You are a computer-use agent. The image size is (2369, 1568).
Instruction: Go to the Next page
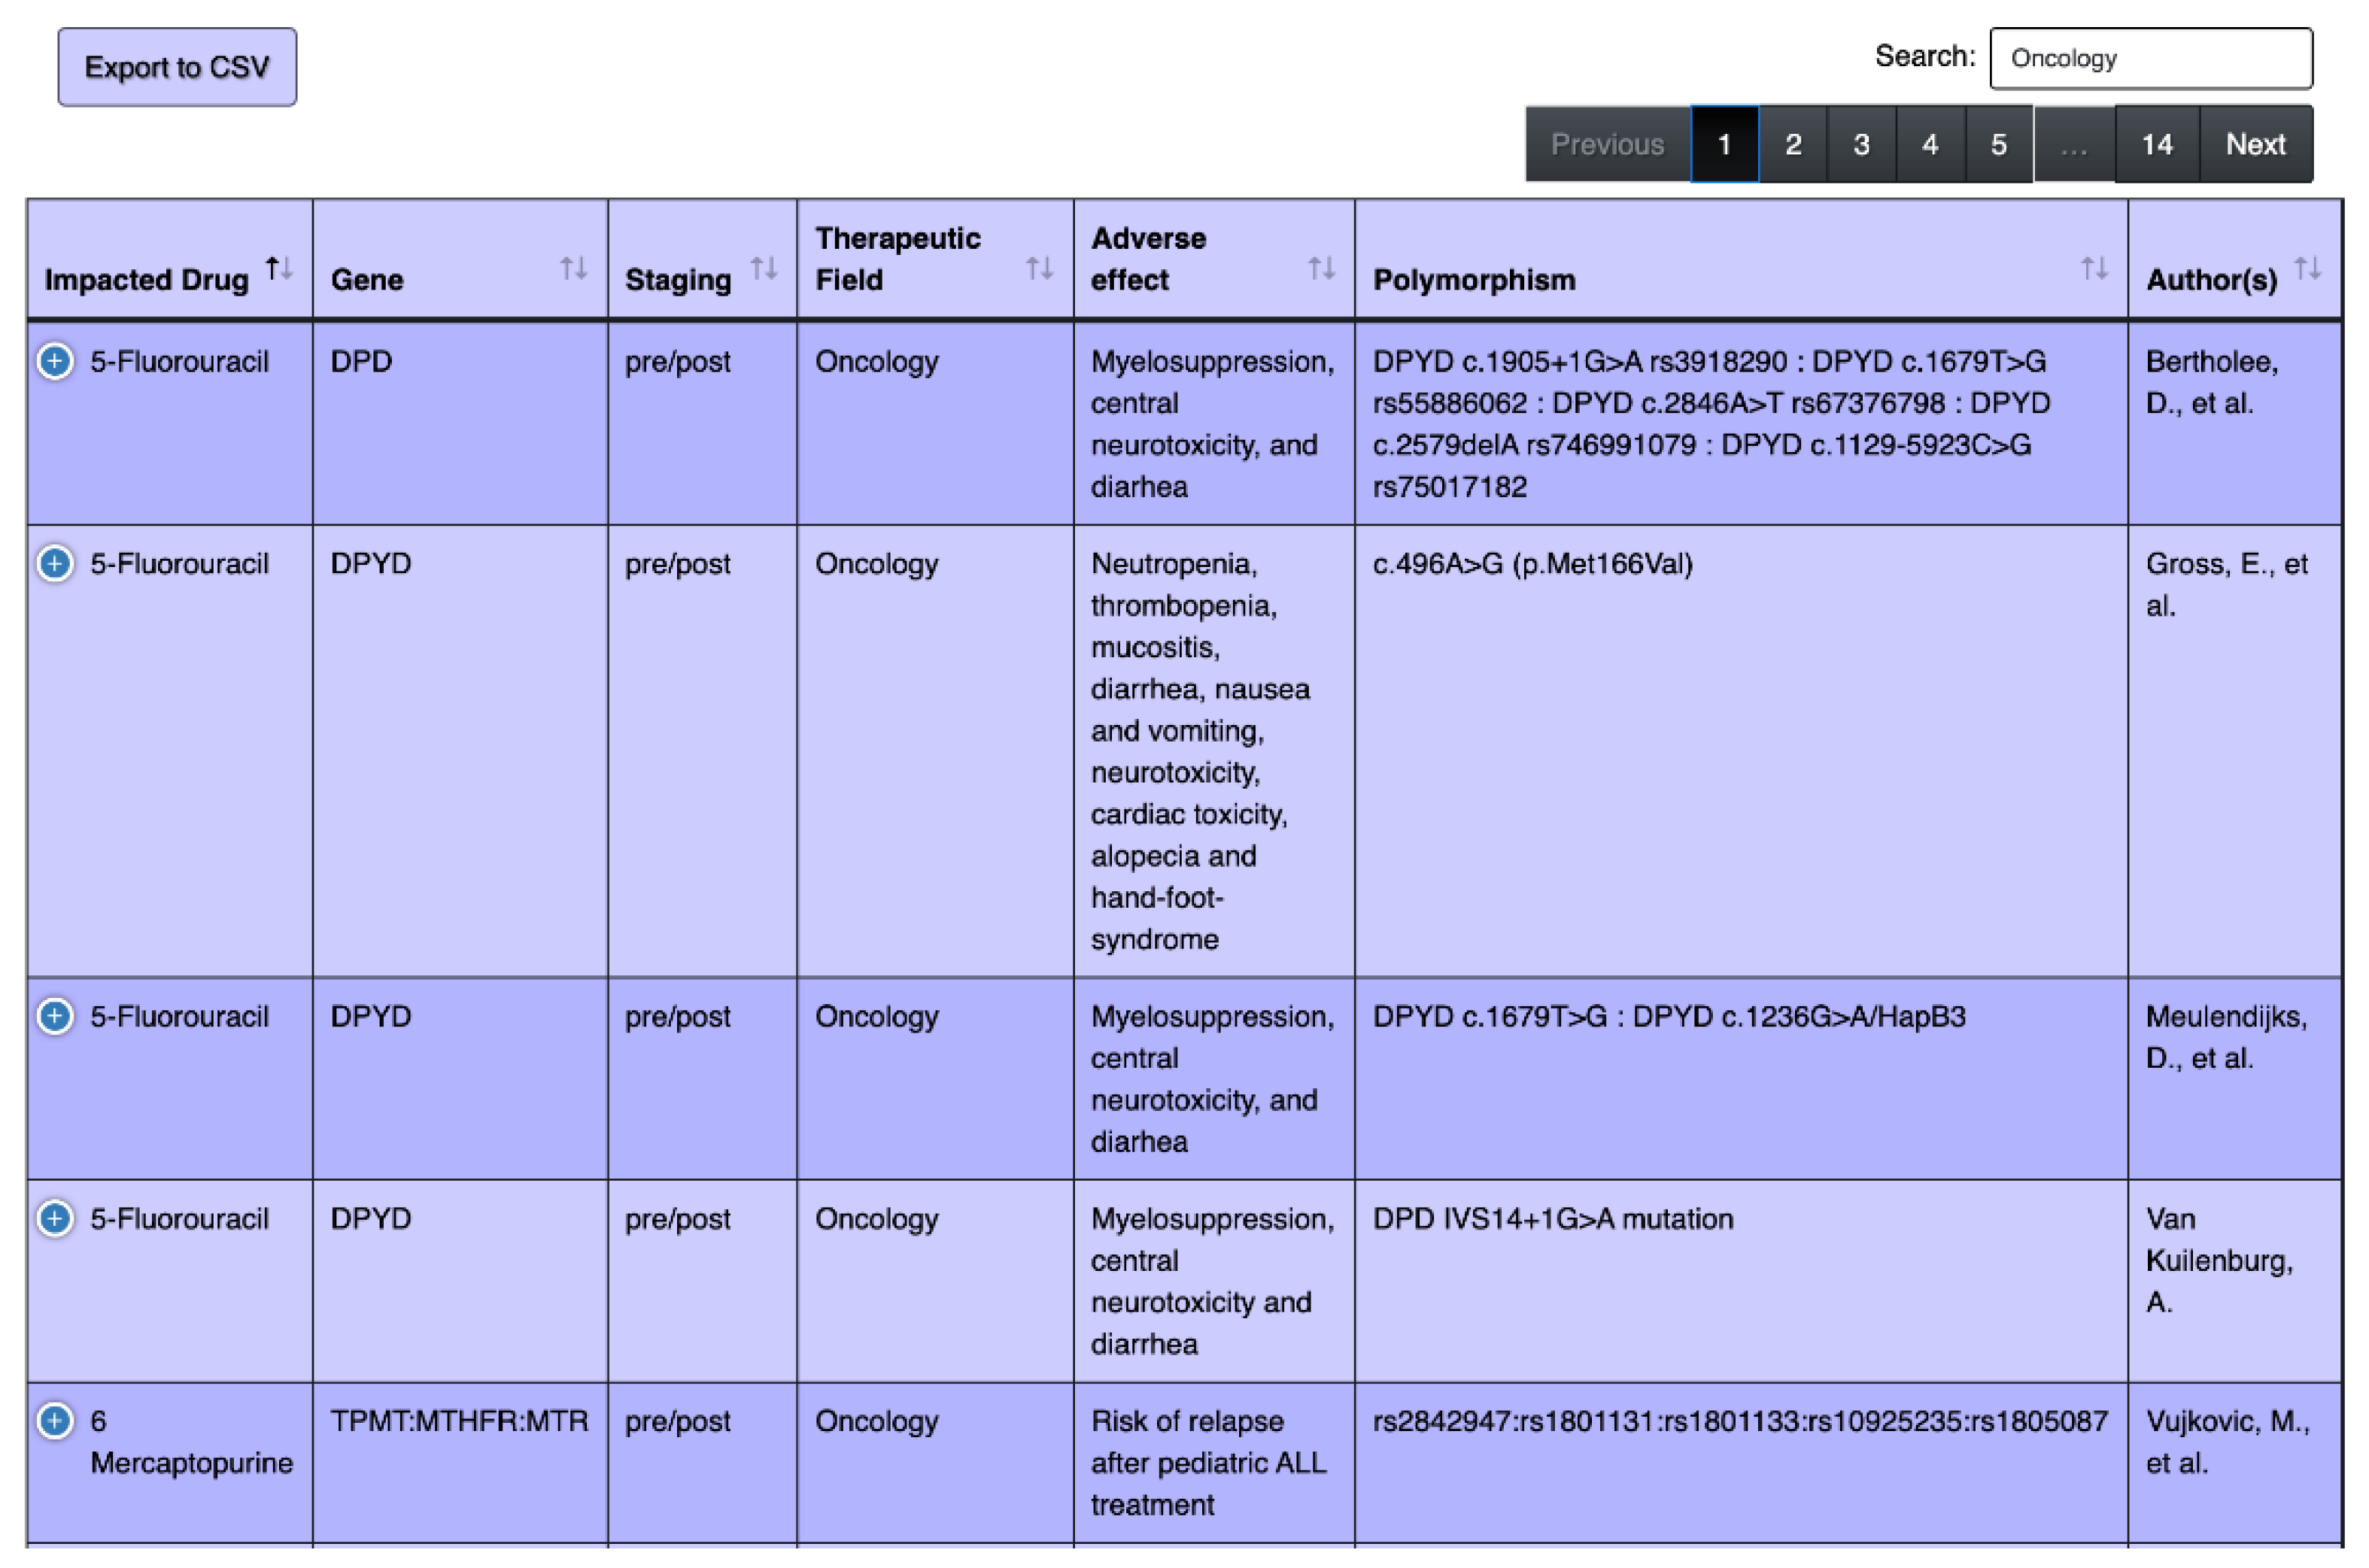2255,145
